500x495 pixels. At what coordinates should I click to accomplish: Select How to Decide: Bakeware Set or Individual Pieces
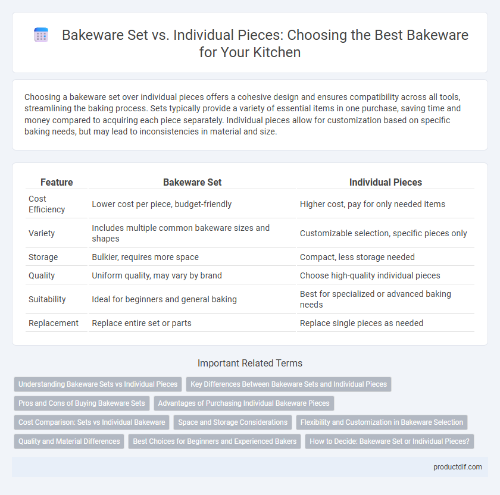tap(390, 441)
